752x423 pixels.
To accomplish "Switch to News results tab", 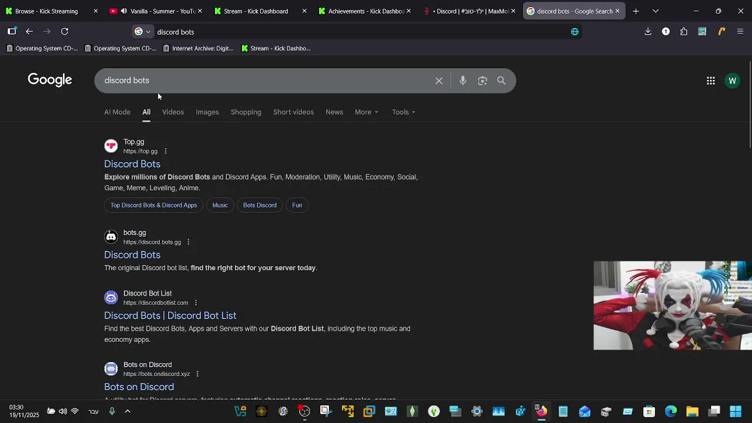I will click(x=334, y=112).
